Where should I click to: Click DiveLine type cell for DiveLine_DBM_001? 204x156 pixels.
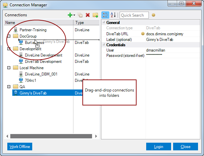click(x=82, y=74)
